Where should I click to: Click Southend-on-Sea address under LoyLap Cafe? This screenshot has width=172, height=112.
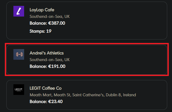coord(50,17)
